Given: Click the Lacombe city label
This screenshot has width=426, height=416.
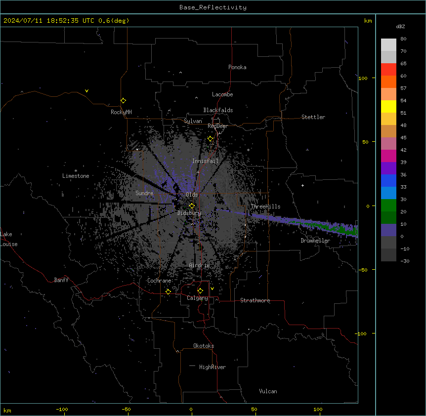Looking at the screenshot, I should [x=222, y=94].
